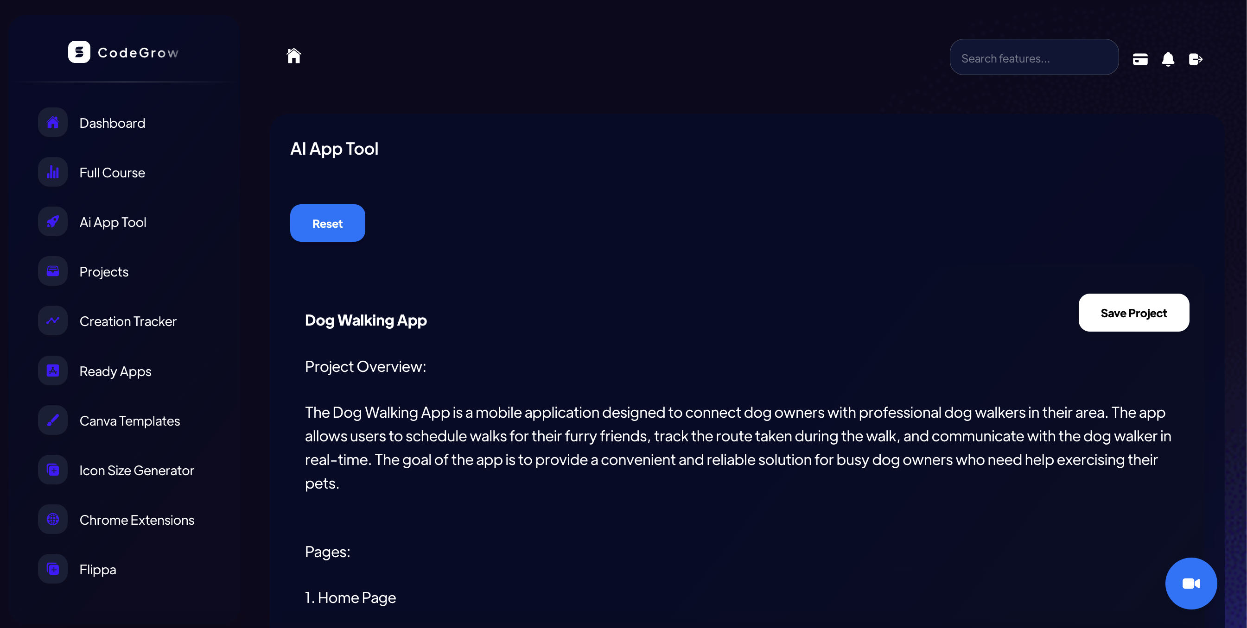This screenshot has width=1247, height=628.
Task: Click the Save Project button
Action: [x=1133, y=313]
